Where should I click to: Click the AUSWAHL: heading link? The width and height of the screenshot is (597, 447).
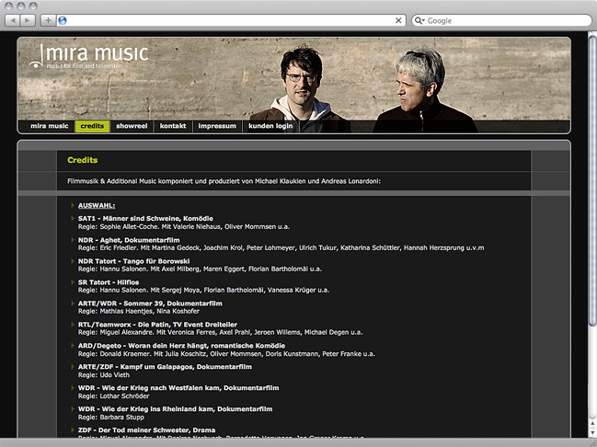click(x=97, y=206)
